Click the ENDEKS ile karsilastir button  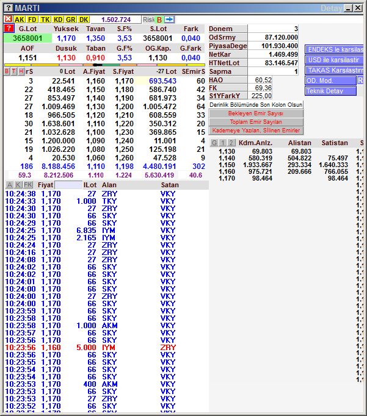pyautogui.click(x=334, y=49)
